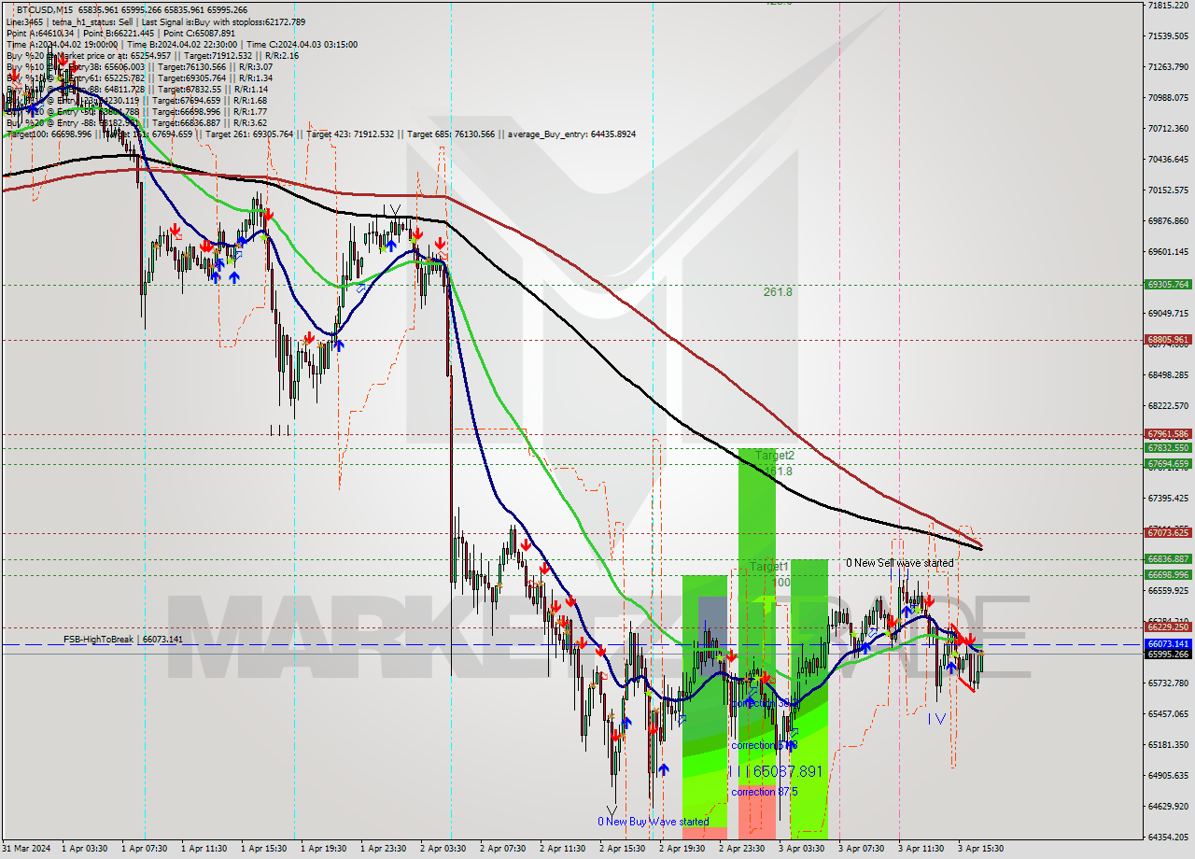Viewport: 1195px width, 859px height.
Task: Click the '1 Apr 19:30' time label
Action: 324,849
